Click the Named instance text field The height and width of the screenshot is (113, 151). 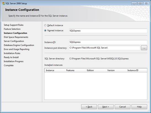click(108, 31)
